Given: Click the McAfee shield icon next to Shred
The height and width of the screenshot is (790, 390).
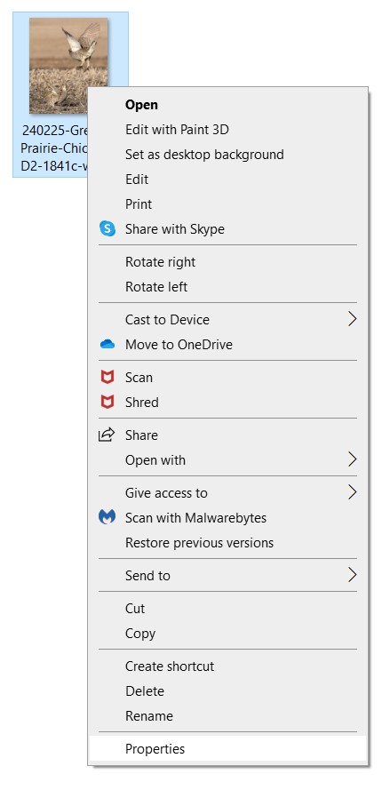Looking at the screenshot, I should click(107, 402).
